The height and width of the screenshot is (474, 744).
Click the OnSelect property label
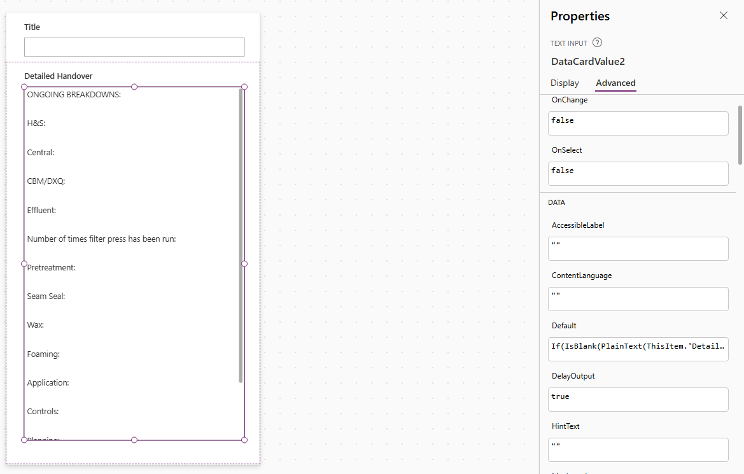(x=566, y=150)
